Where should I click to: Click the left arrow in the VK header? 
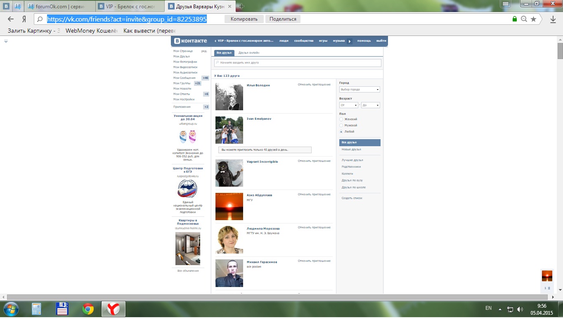[x=215, y=41]
